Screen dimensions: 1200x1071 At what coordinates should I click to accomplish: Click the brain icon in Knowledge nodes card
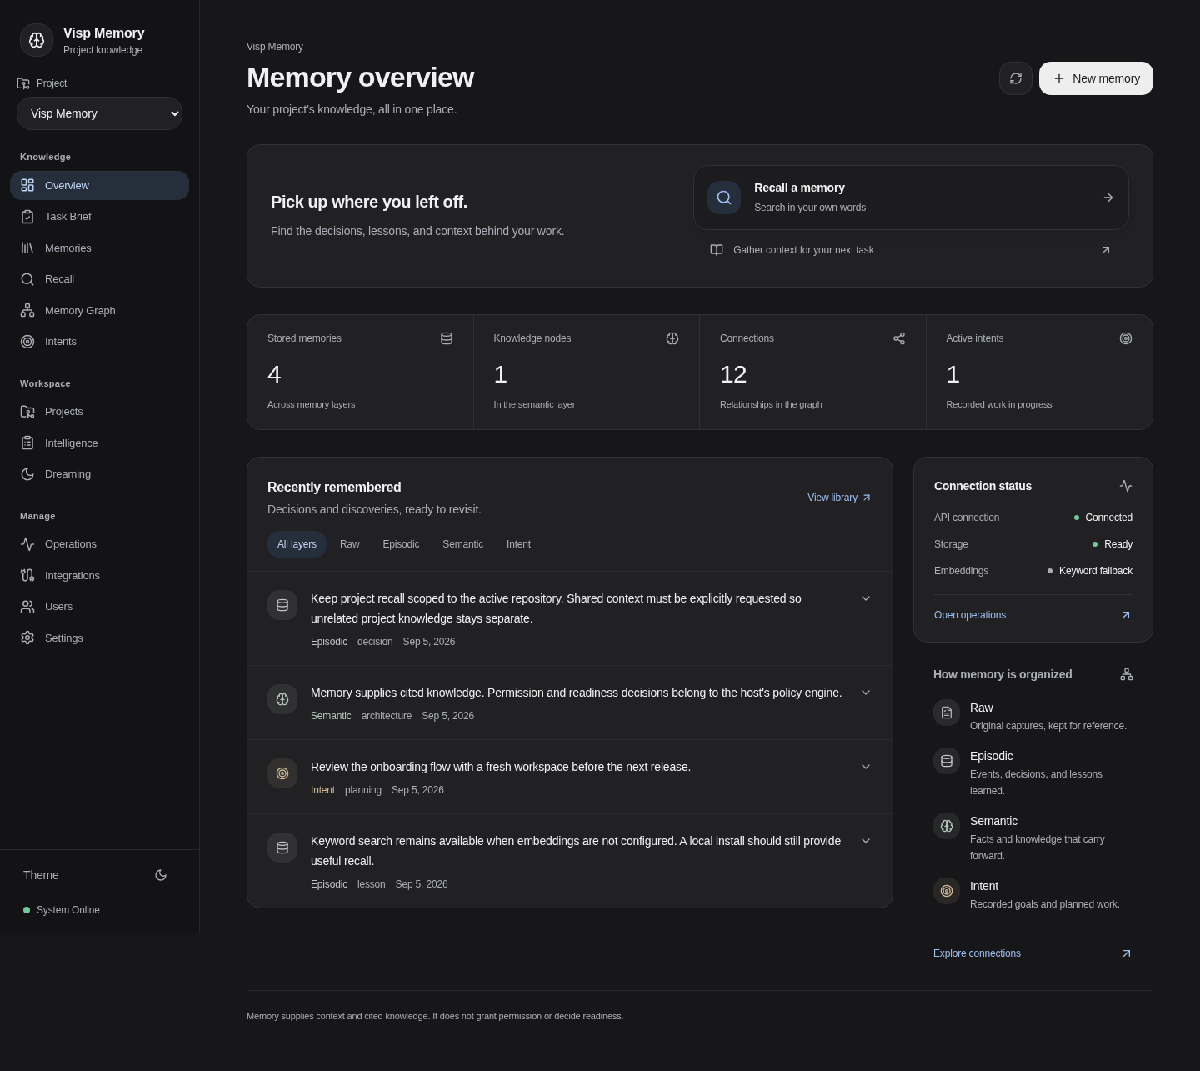click(x=672, y=338)
